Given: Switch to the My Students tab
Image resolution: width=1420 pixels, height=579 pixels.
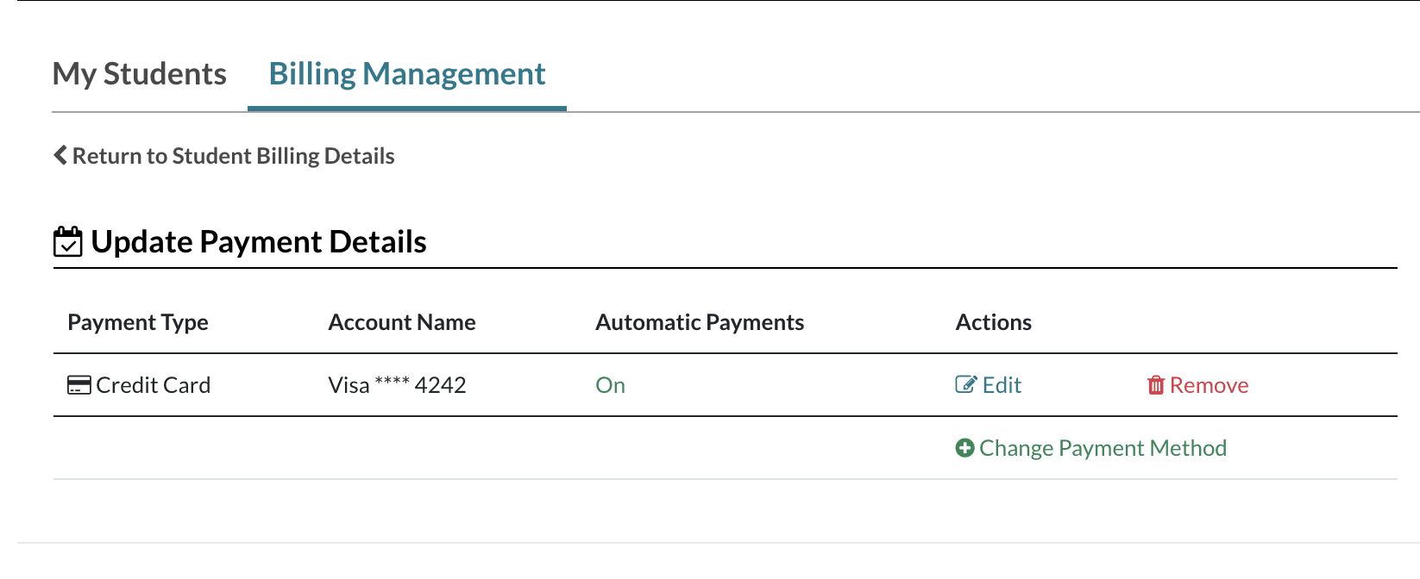Looking at the screenshot, I should (x=140, y=74).
